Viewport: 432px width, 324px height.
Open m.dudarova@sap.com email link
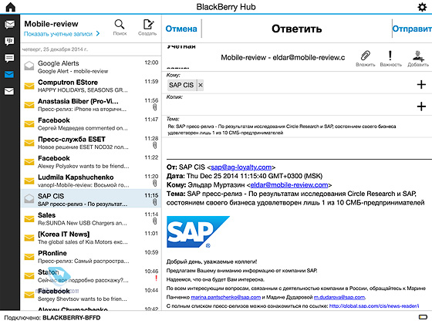pos(339,297)
